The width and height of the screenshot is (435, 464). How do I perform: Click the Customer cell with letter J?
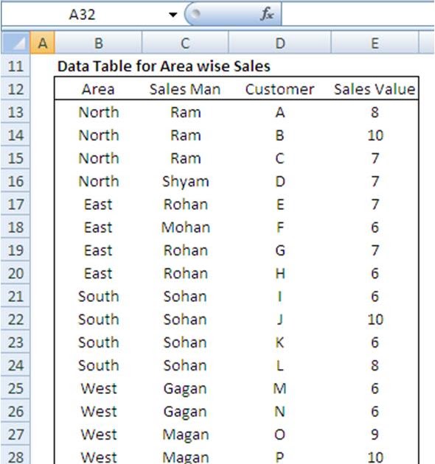[x=279, y=320]
